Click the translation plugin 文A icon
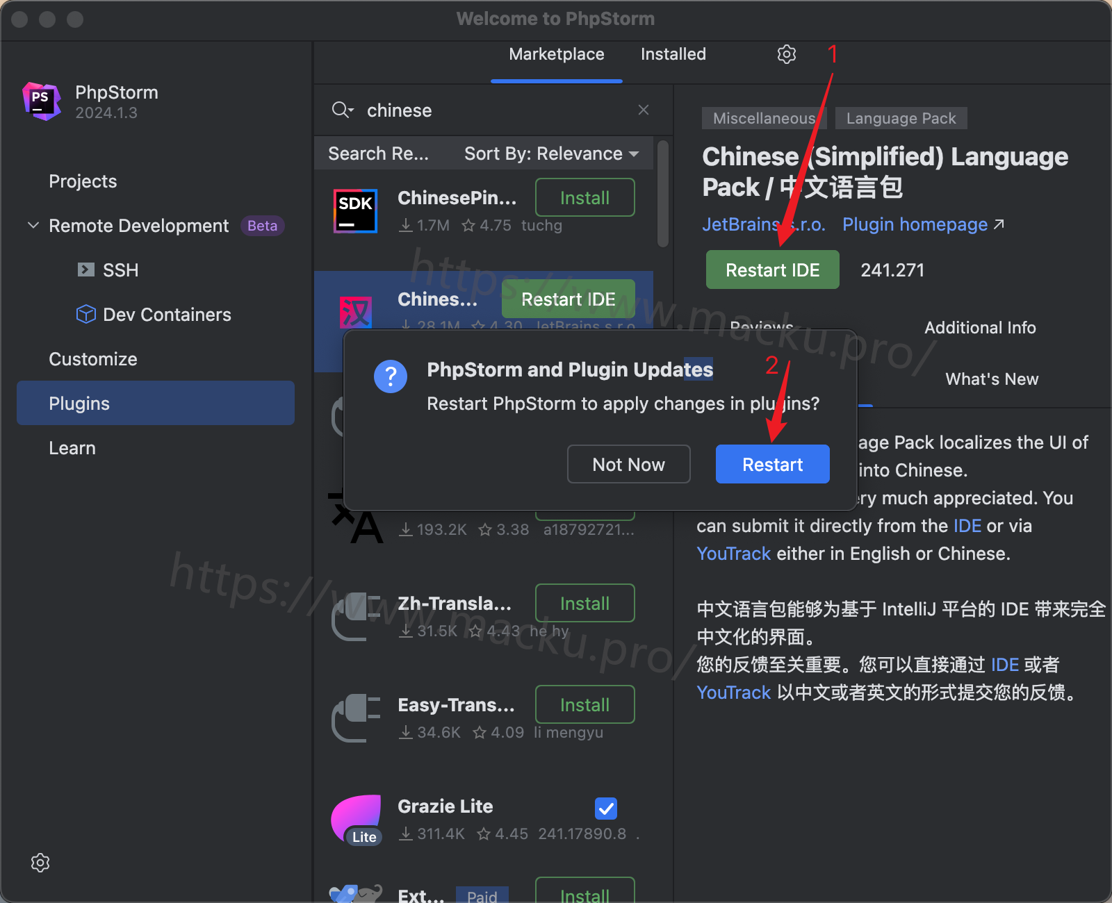This screenshot has height=903, width=1112. [356, 517]
